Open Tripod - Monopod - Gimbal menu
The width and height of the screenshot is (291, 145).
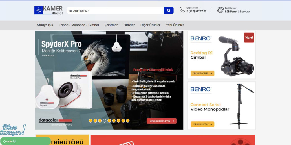pos(79,25)
